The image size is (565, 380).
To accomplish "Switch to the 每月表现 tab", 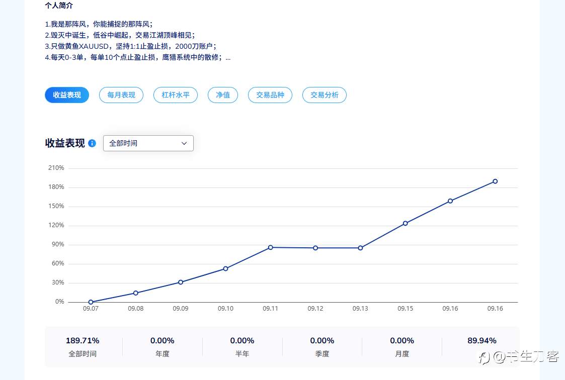I will [121, 95].
